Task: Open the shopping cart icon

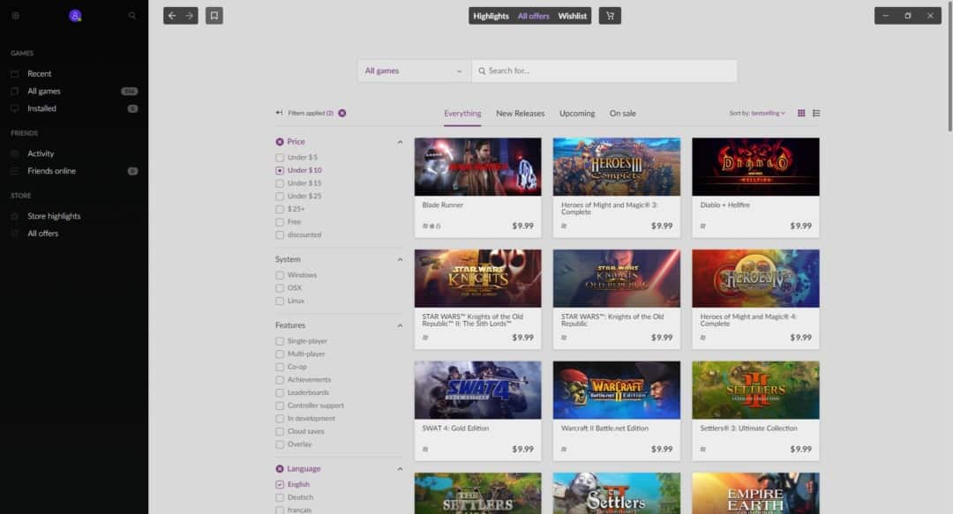Action: tap(610, 16)
